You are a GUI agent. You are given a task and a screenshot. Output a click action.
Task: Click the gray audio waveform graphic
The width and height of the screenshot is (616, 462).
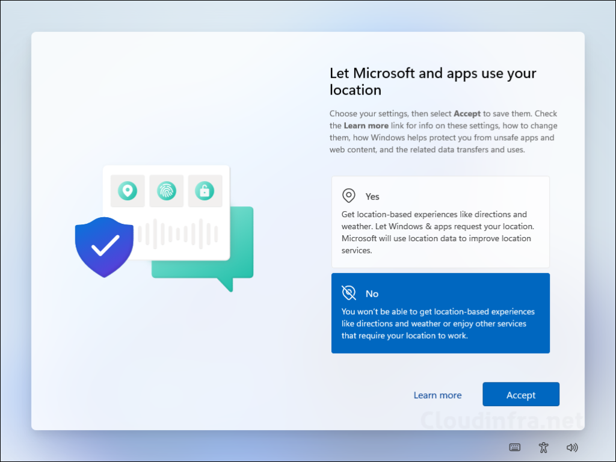coord(177,233)
